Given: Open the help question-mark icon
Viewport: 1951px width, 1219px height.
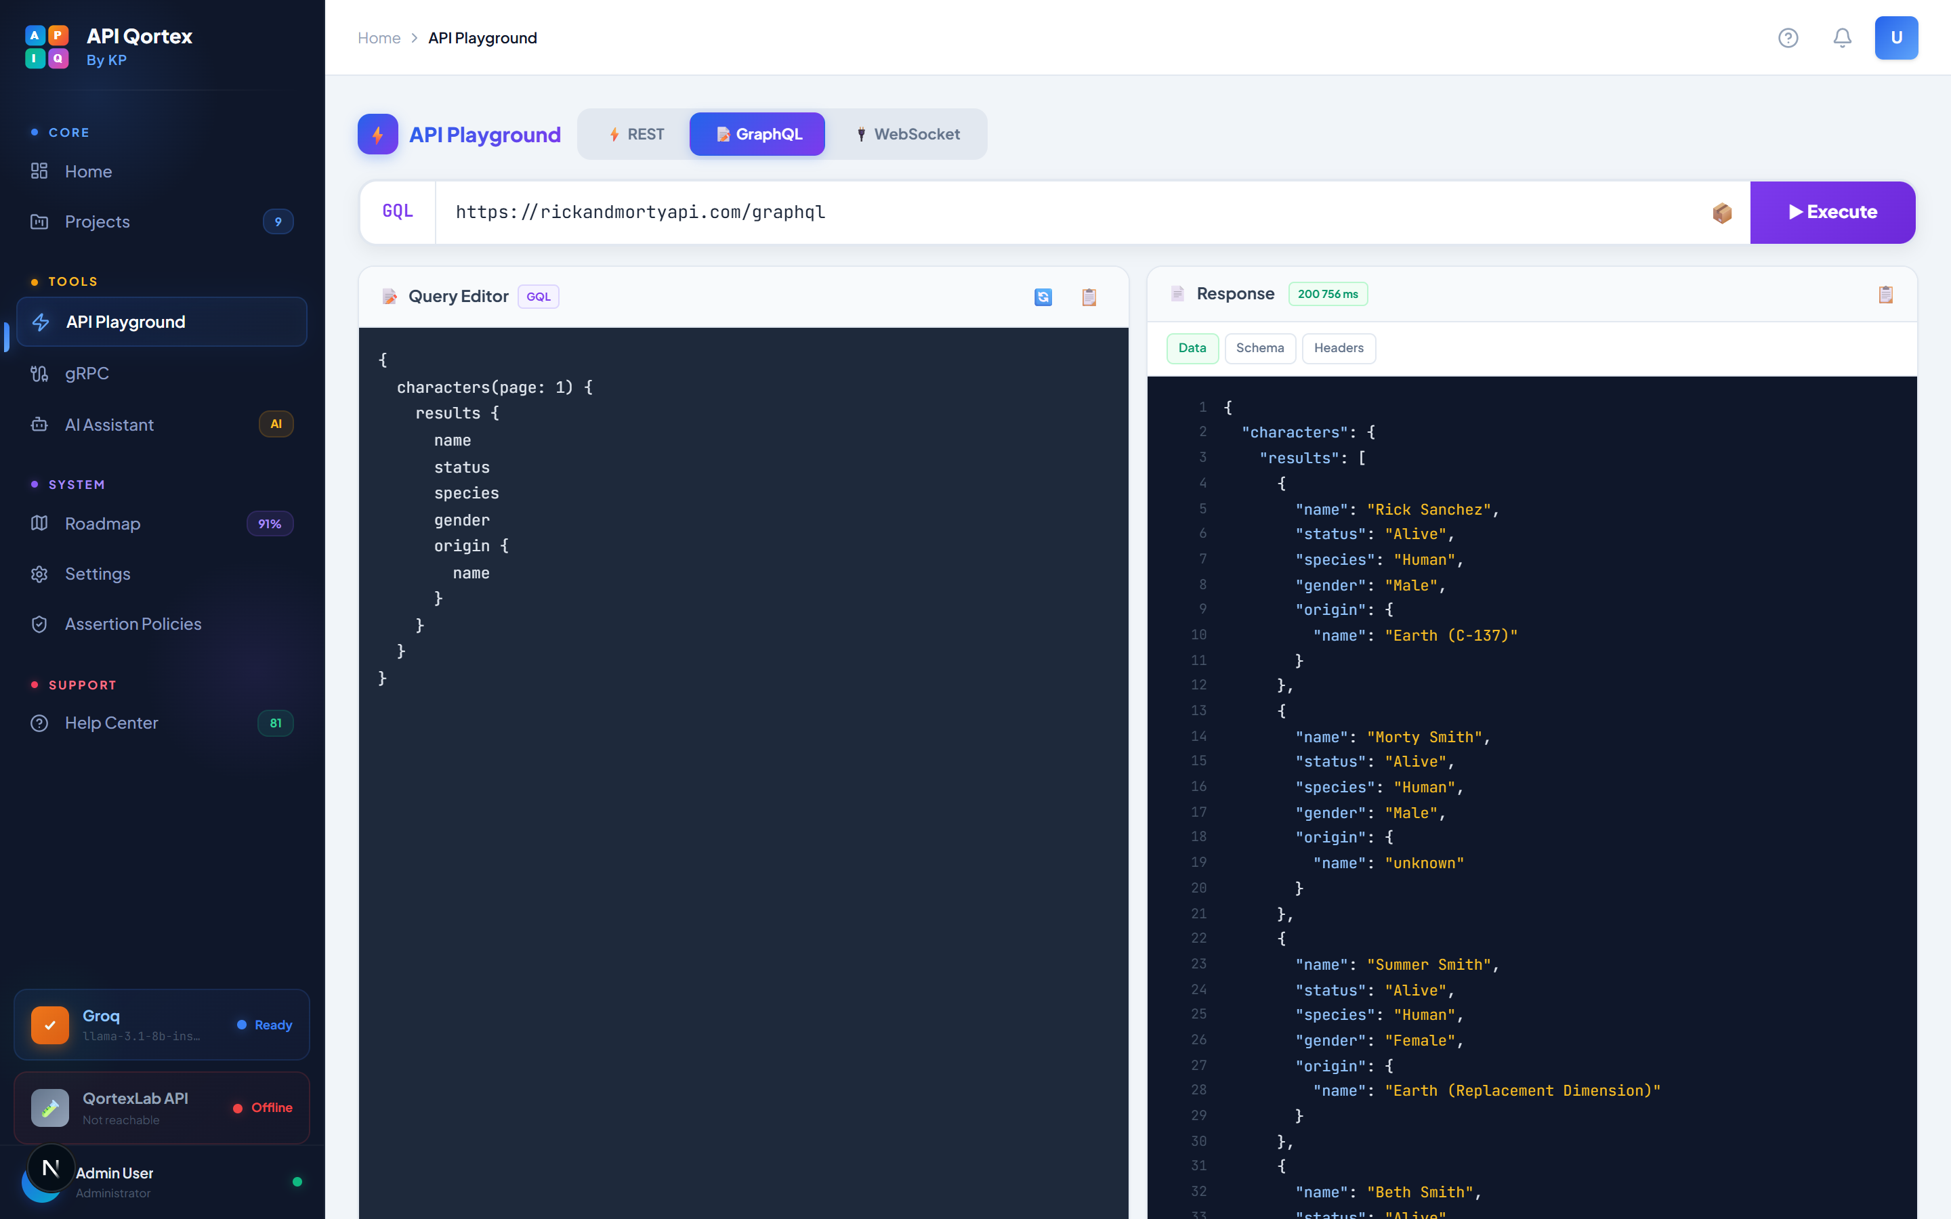Looking at the screenshot, I should (x=1788, y=38).
